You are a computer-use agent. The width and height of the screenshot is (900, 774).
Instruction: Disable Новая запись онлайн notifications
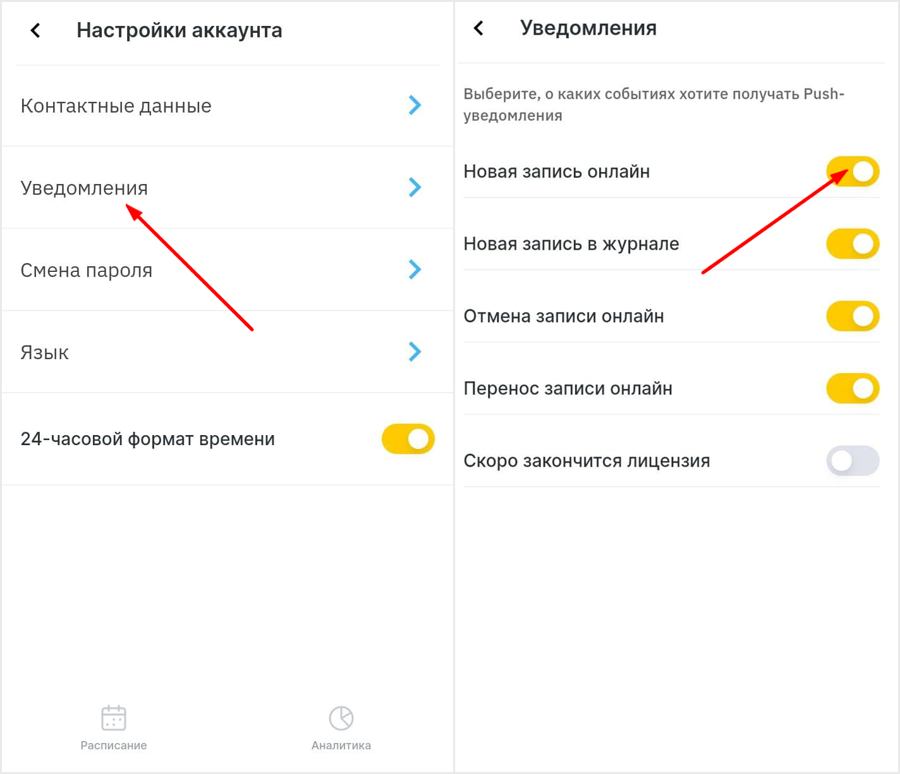click(x=853, y=171)
